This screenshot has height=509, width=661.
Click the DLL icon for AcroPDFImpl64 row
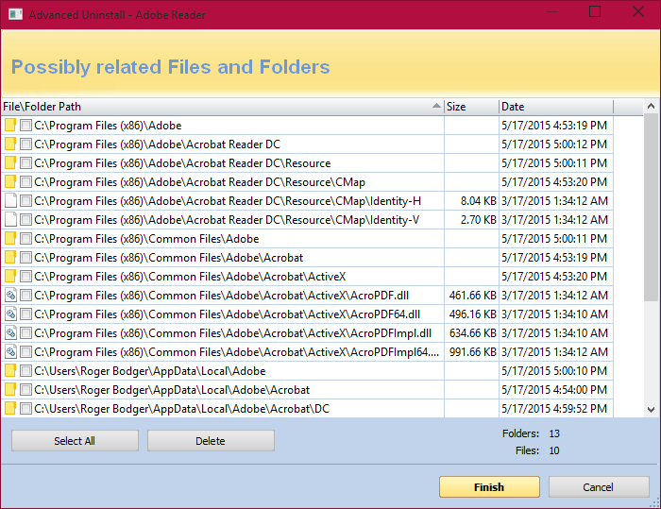click(x=10, y=351)
